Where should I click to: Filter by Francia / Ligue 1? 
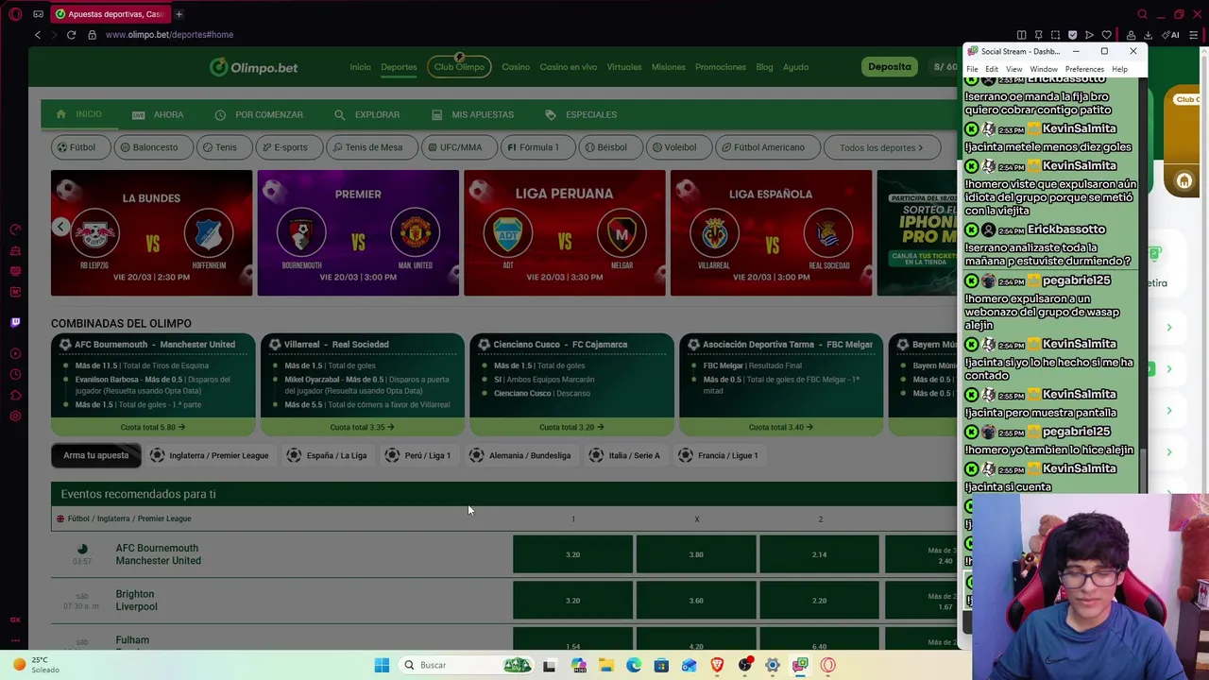[718, 455]
